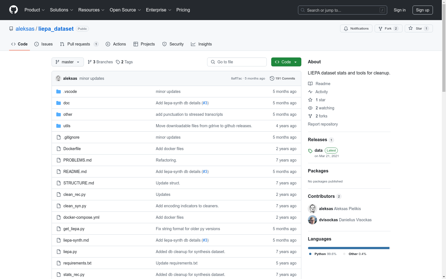This screenshot has height=279, width=446.
Task: Click the blue dot beside Python 99.6%
Action: click(x=310, y=254)
